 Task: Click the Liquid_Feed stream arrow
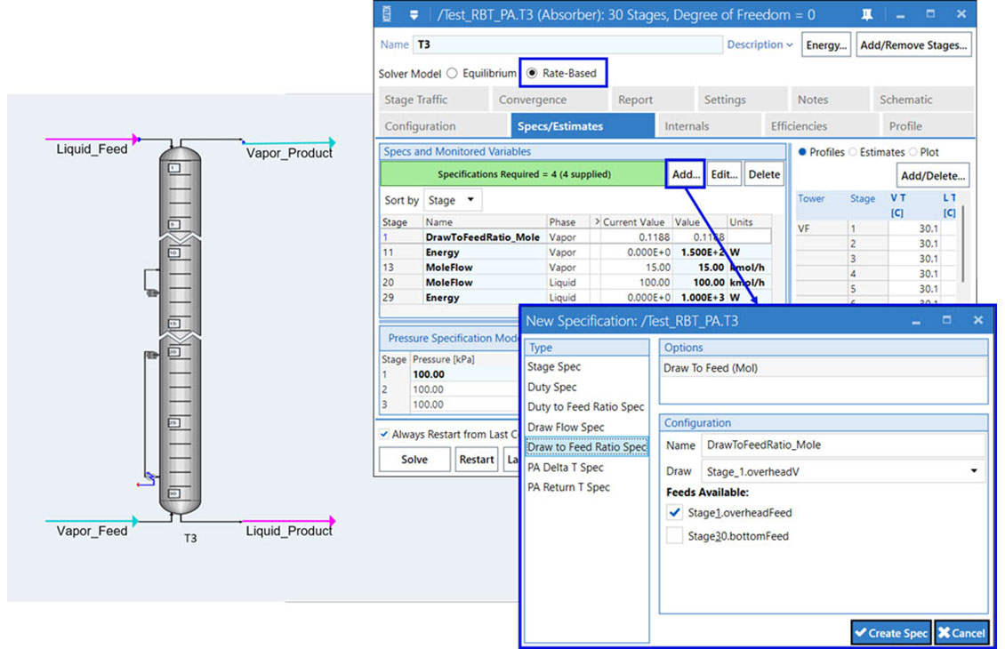(135, 139)
